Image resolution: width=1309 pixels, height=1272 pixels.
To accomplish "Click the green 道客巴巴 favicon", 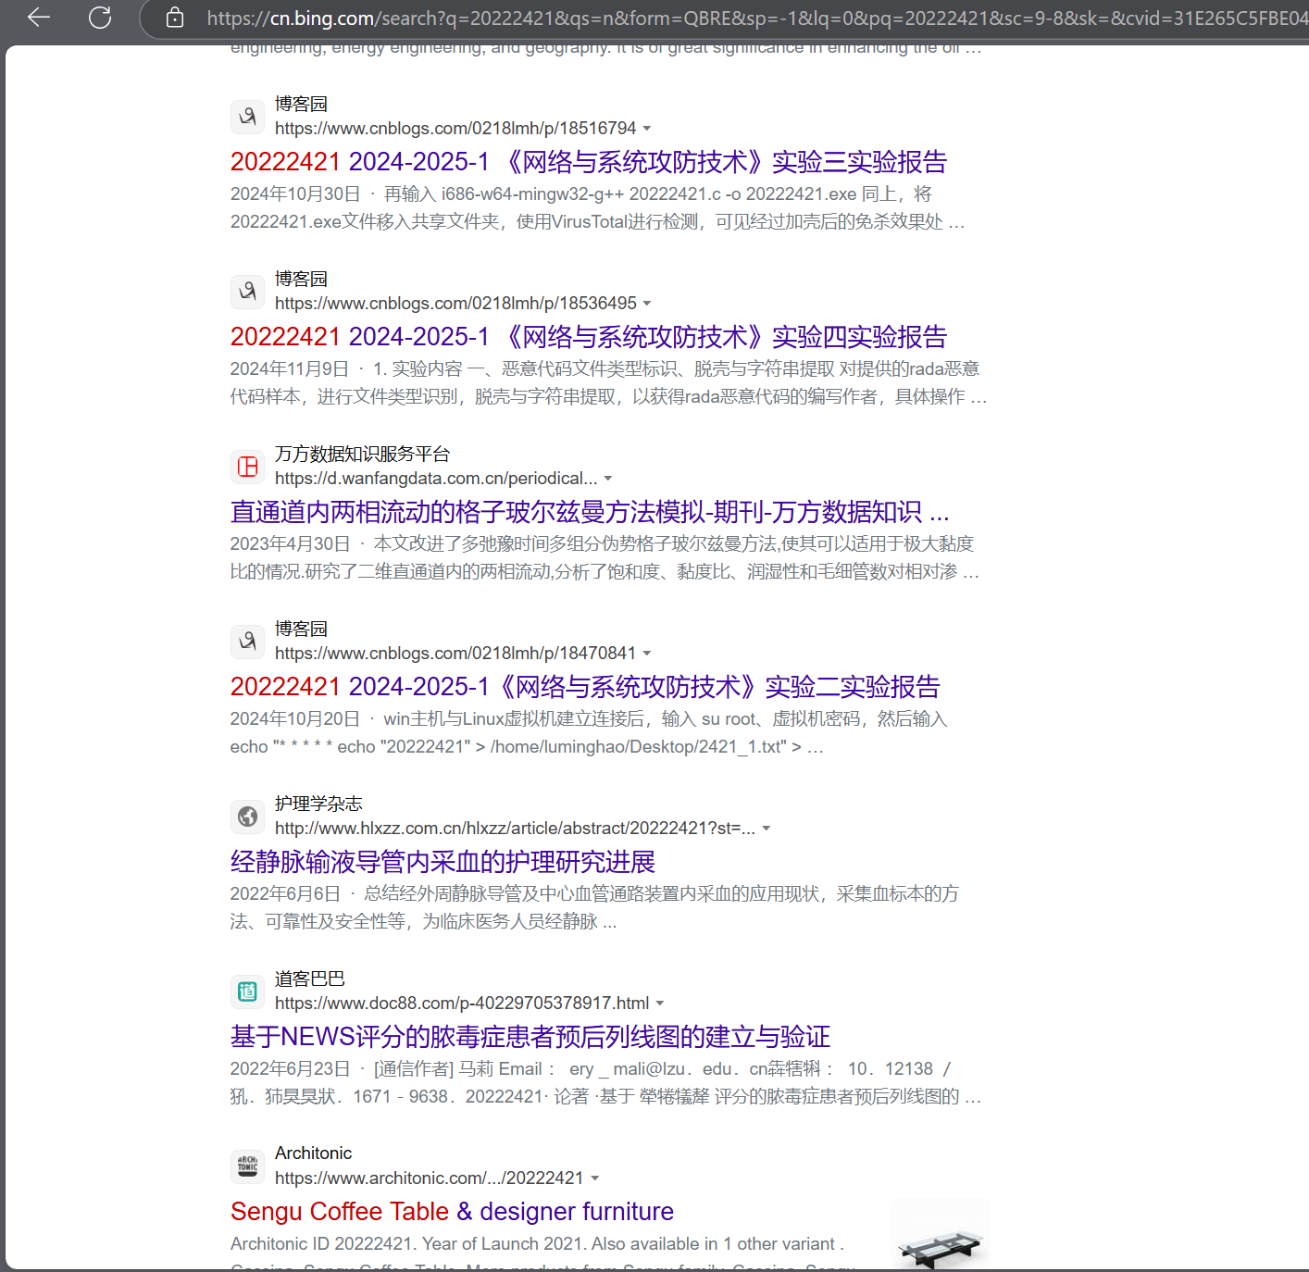I will click(247, 991).
